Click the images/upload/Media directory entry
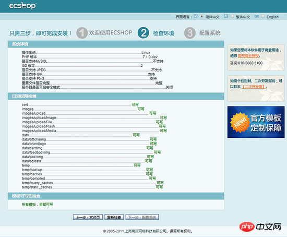Image resolution: width=287 pixels, height=237 pixels. [x=39, y=131]
